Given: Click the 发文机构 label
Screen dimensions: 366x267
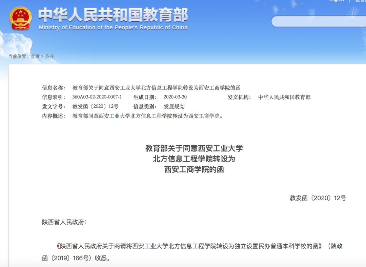Looking at the screenshot, I should point(239,97).
